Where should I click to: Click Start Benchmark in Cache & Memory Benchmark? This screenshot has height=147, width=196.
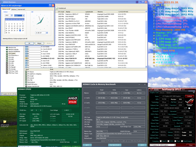115,145
